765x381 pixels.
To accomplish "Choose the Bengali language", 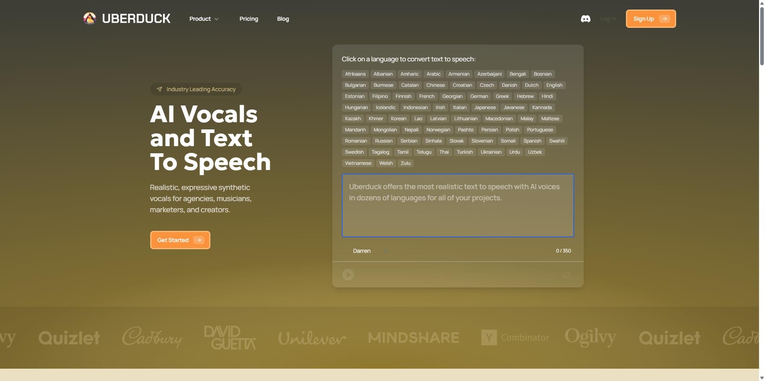I will coord(518,74).
